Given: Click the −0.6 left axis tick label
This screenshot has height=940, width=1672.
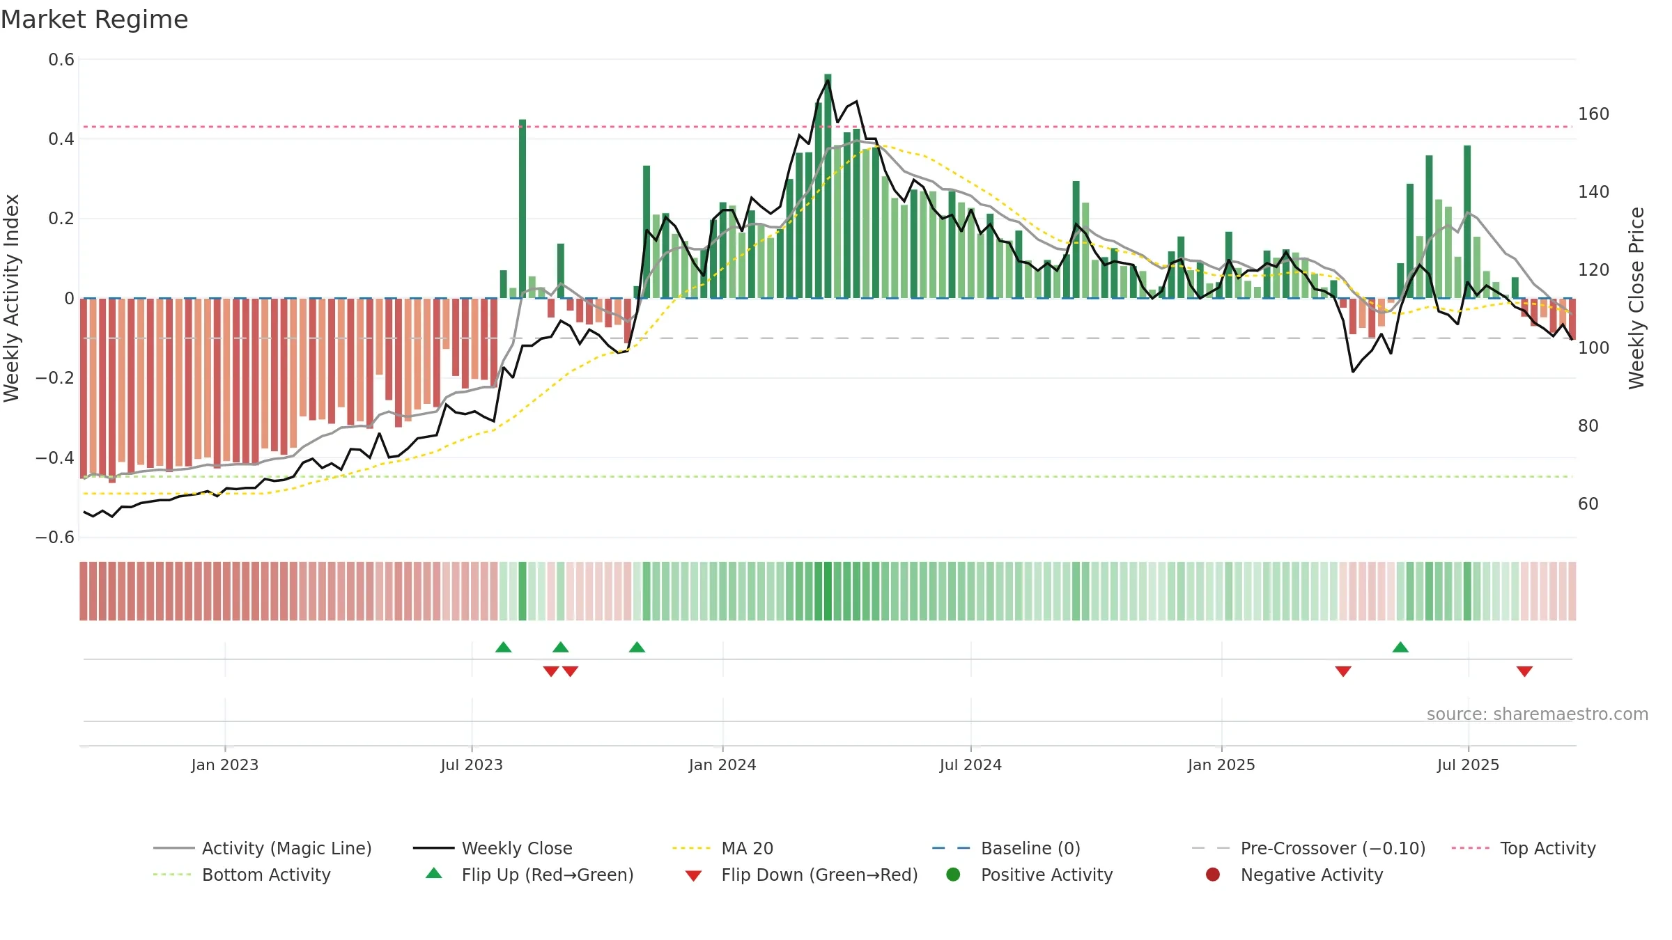Looking at the screenshot, I should coord(55,538).
